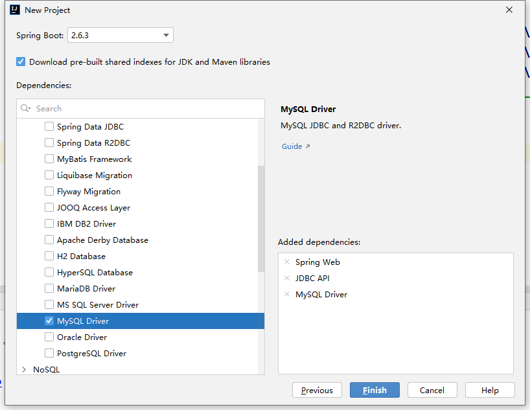
Task: Click the Previous button
Action: (x=317, y=391)
